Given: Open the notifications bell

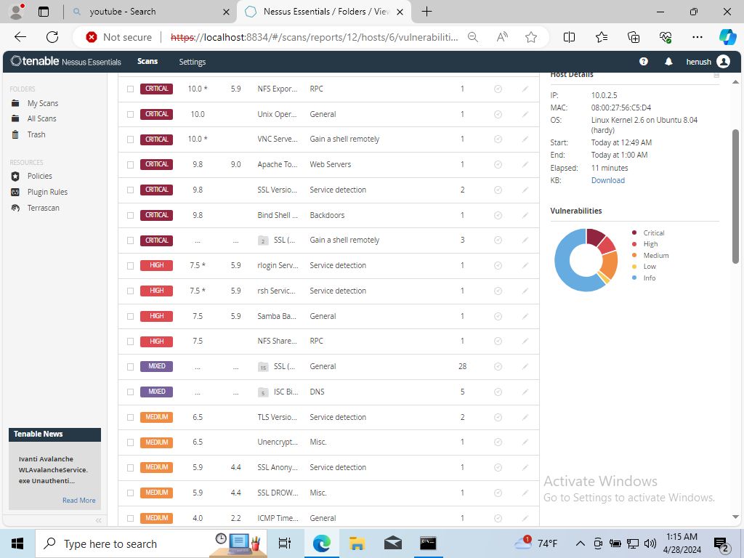Looking at the screenshot, I should click(x=668, y=62).
